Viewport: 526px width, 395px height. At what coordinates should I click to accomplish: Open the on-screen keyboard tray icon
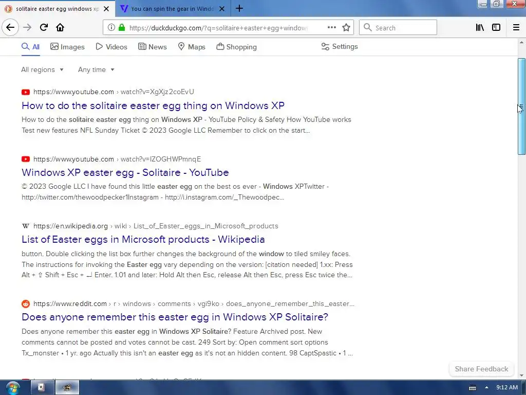tap(473, 388)
